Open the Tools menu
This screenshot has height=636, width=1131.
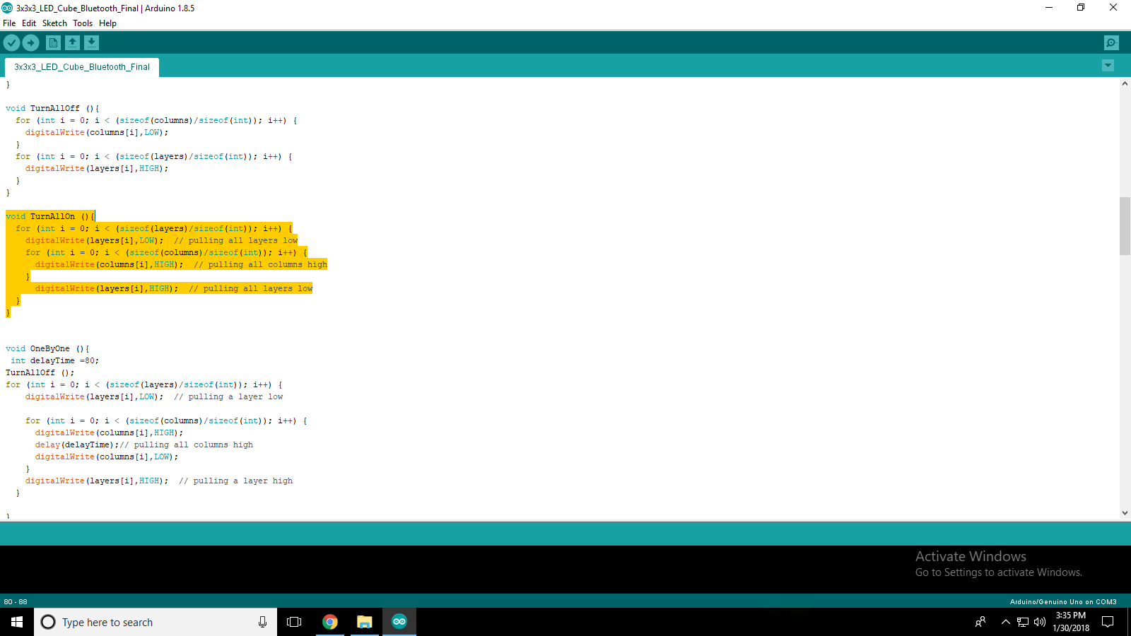pos(83,23)
